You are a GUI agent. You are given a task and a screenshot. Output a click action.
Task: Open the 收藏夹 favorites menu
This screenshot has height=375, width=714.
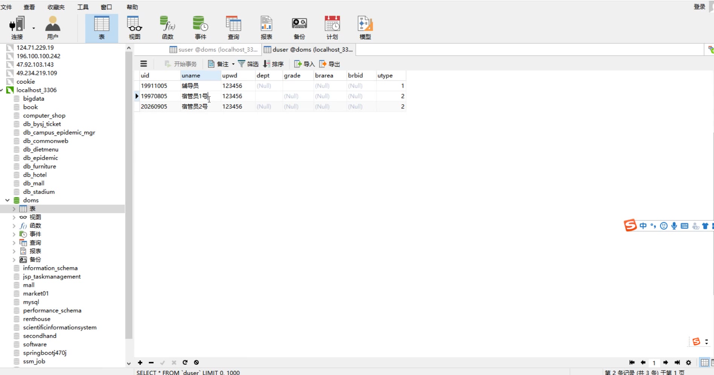pyautogui.click(x=56, y=7)
